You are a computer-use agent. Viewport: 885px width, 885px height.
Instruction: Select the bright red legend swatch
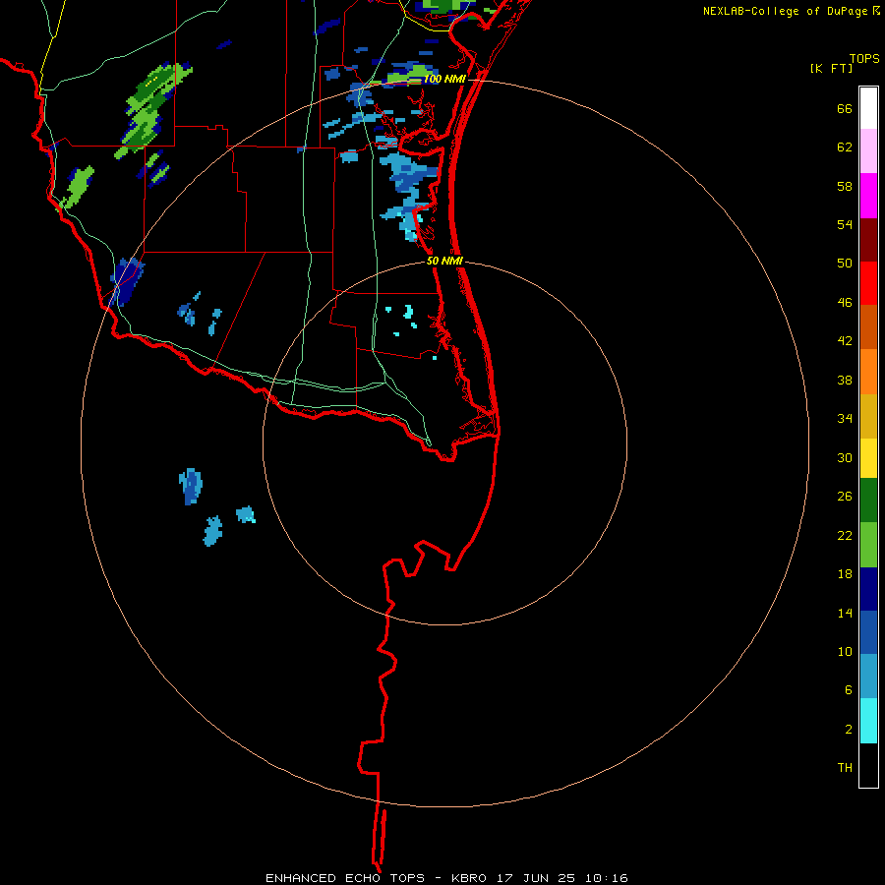[868, 283]
